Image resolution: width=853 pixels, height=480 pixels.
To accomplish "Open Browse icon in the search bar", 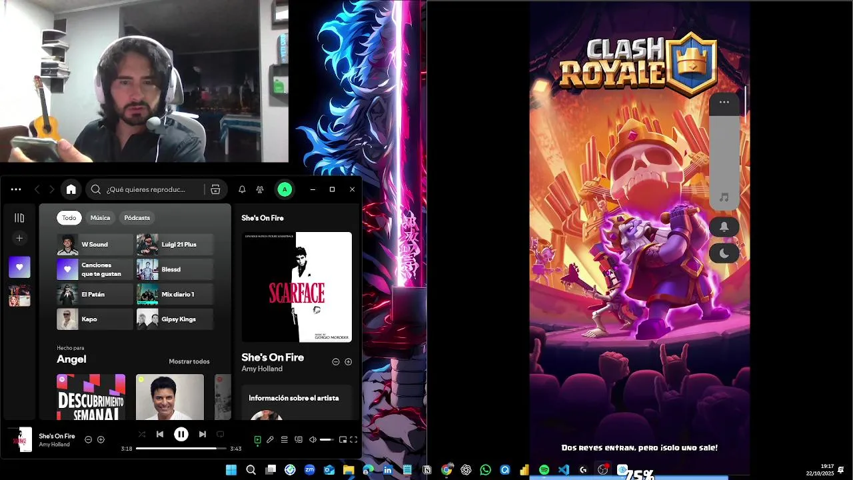I will click(215, 189).
